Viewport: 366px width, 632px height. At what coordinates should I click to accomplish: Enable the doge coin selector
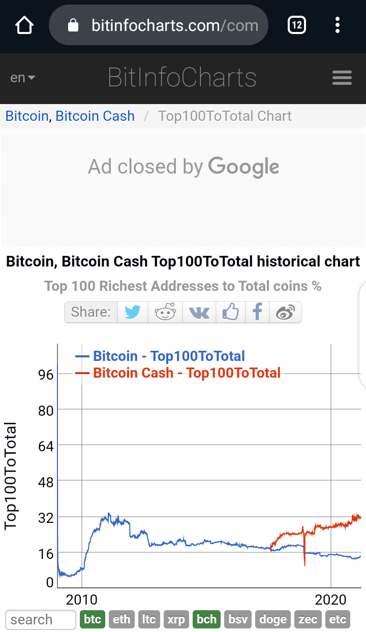tap(273, 619)
